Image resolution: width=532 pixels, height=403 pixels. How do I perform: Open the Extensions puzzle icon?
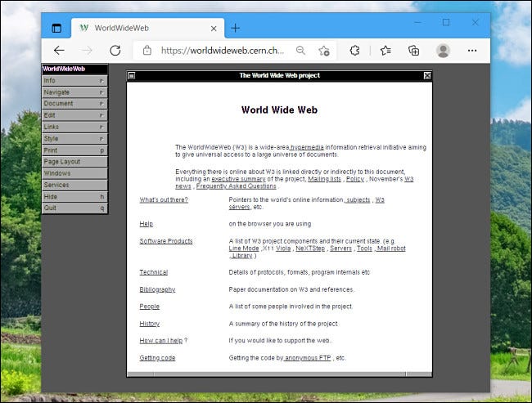point(355,51)
